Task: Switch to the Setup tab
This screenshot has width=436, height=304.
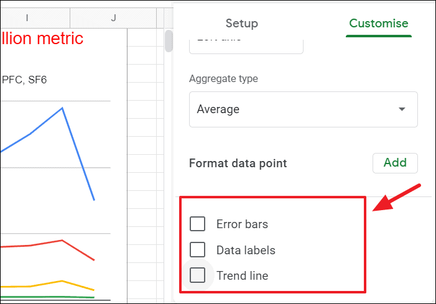Action: tap(241, 24)
